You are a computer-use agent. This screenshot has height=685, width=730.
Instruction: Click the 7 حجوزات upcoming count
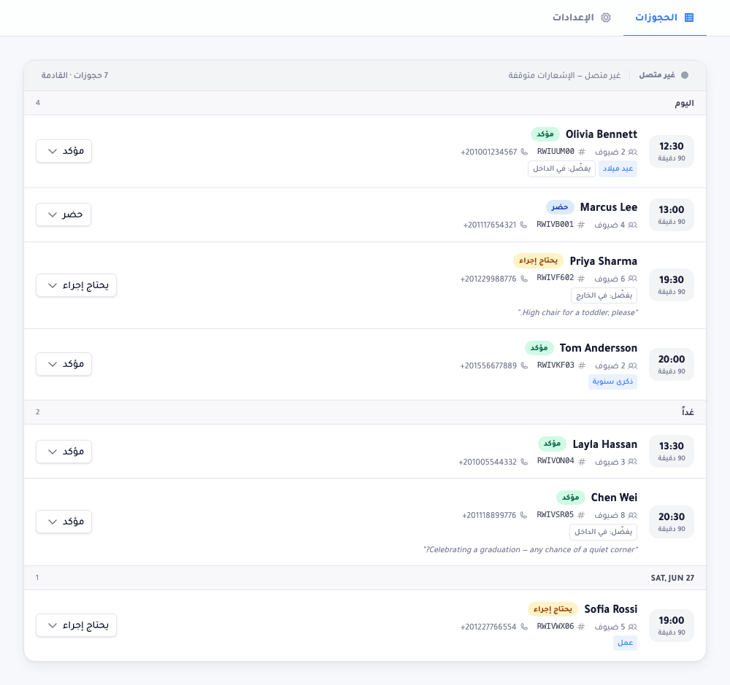click(74, 75)
